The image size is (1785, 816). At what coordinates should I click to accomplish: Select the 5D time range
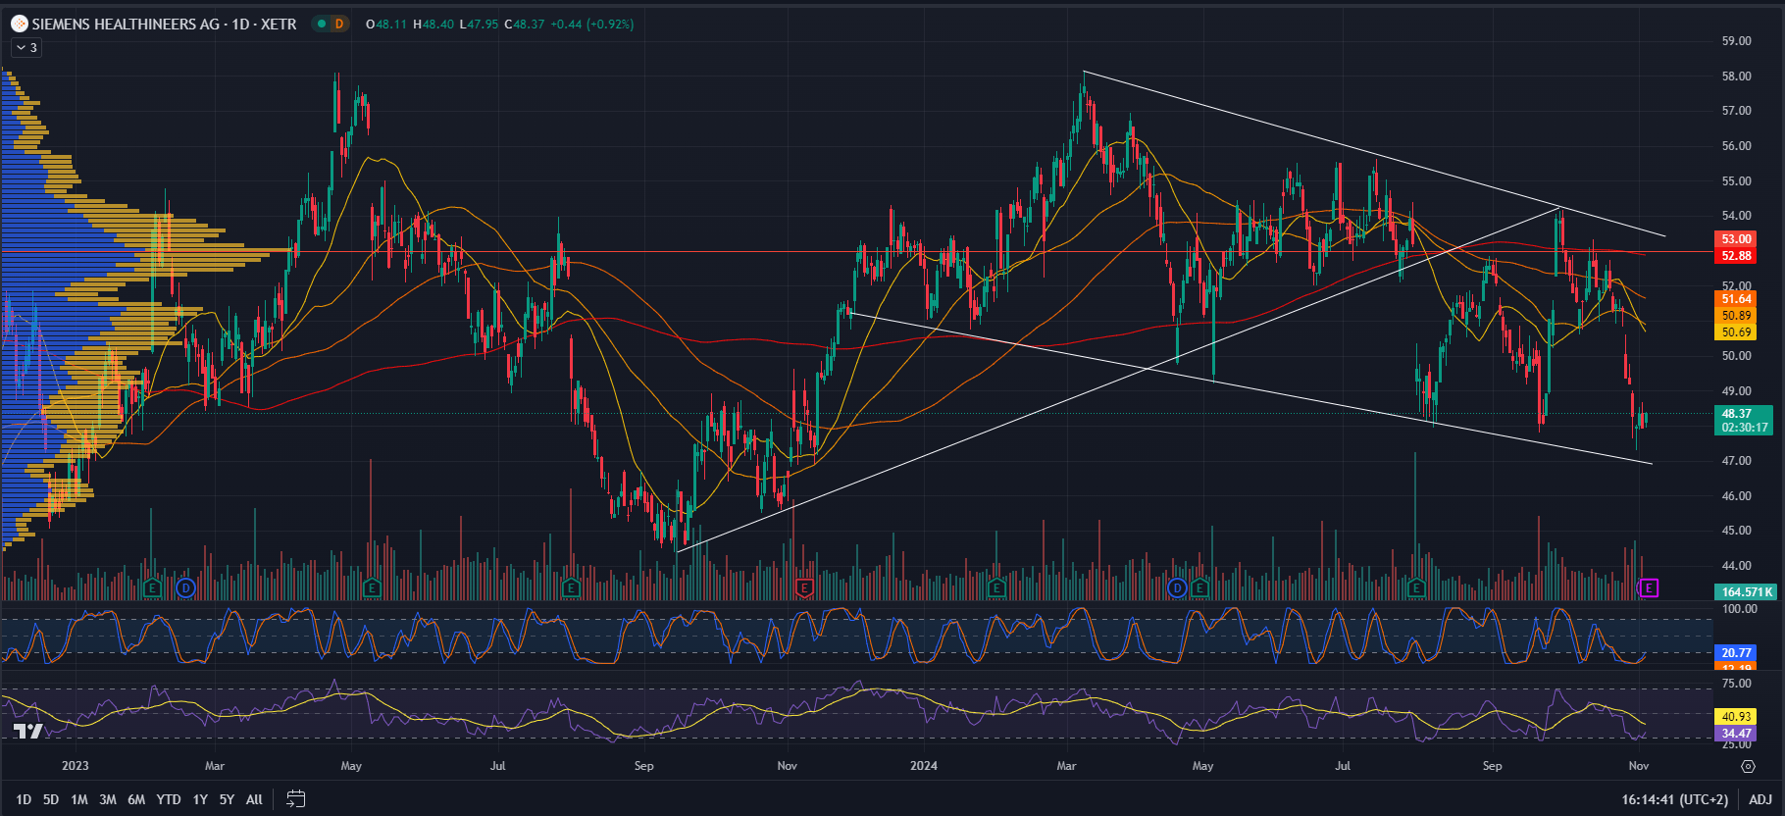click(51, 799)
